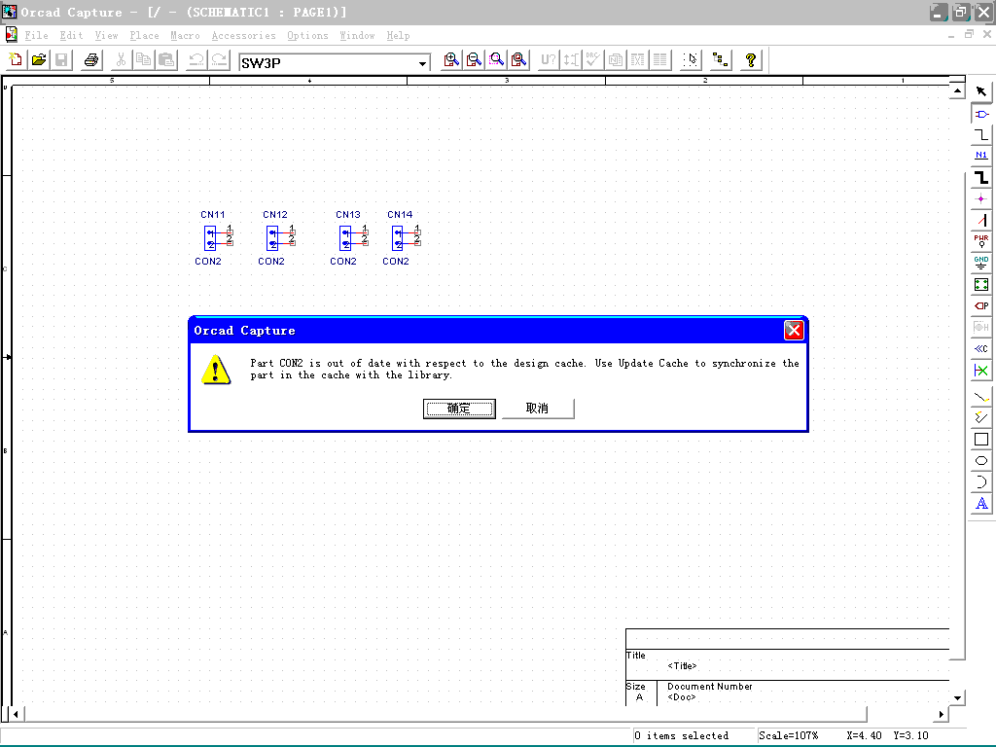This screenshot has height=747, width=996.
Task: Open the SW3P part dropdown arrow
Action: click(x=422, y=63)
